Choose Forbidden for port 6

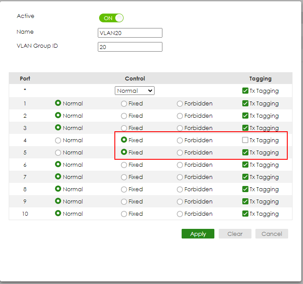pyautogui.click(x=180, y=165)
